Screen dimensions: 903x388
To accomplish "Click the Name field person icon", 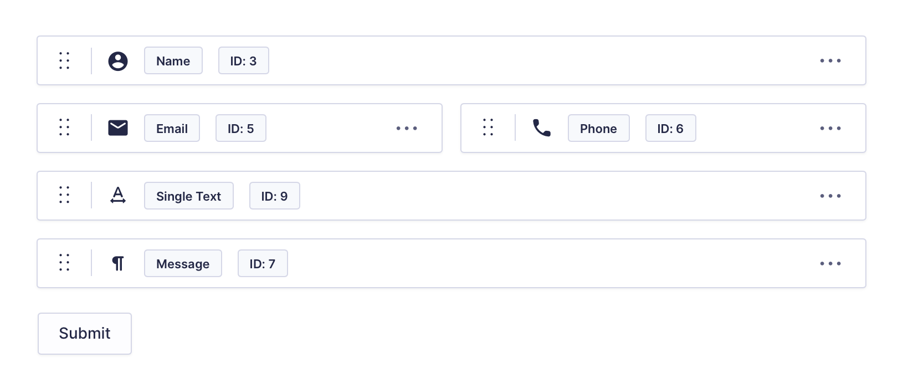I will pos(118,61).
